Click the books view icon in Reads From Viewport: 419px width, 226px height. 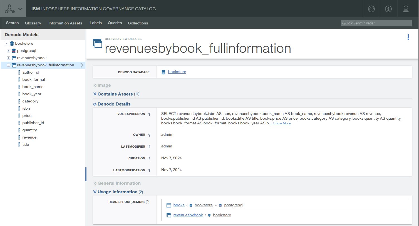point(169,205)
